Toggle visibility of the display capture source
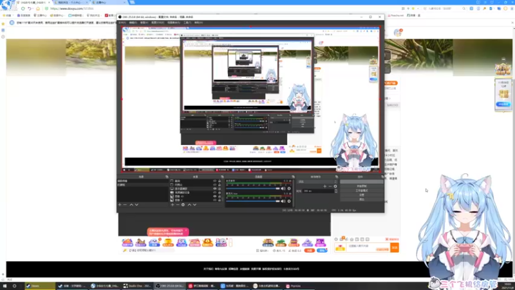Screen dimensions: 515x290 pyautogui.click(x=215, y=189)
